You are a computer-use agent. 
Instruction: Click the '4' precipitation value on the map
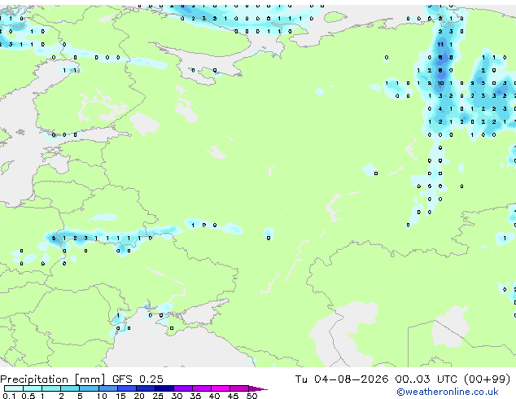[440, 108]
